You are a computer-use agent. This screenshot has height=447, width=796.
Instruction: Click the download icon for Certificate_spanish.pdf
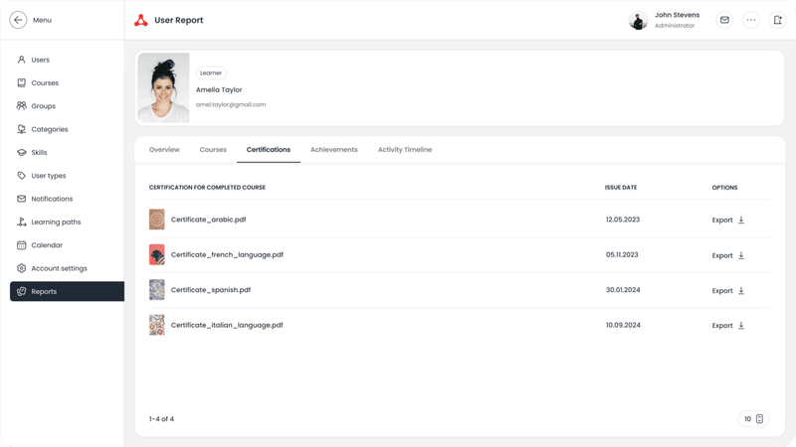741,291
